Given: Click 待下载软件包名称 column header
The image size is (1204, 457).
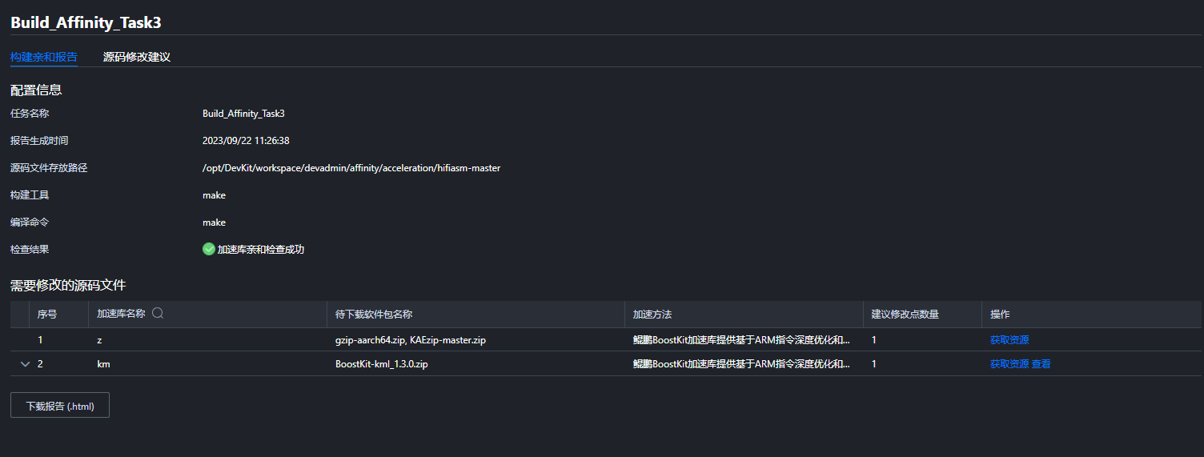Looking at the screenshot, I should [374, 315].
